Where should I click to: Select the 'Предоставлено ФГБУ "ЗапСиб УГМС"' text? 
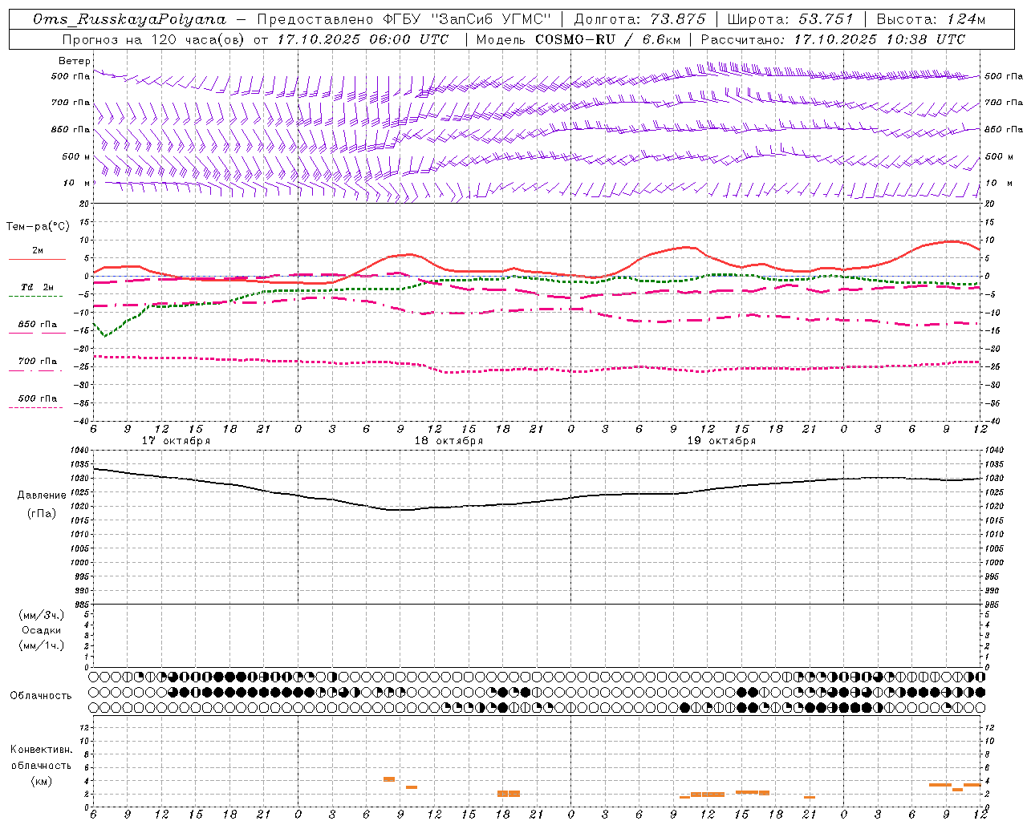tap(405, 19)
